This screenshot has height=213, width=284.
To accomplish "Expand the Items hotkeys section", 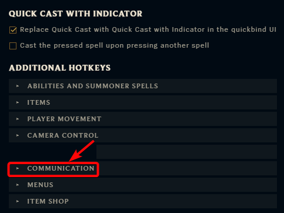I will tap(143, 102).
